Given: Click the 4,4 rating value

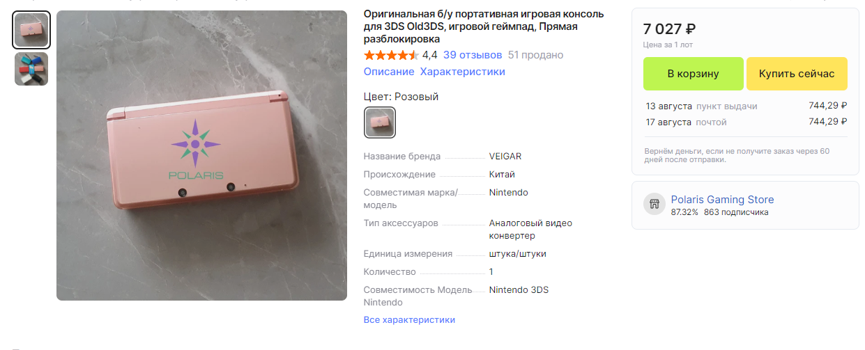Looking at the screenshot, I should (x=430, y=55).
